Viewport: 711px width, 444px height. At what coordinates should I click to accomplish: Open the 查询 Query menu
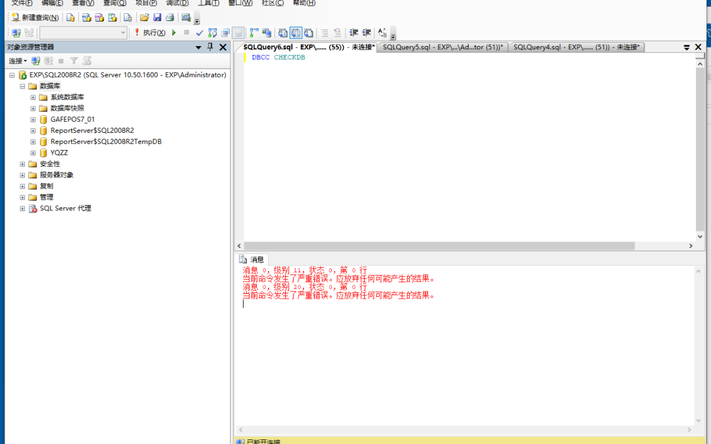[115, 3]
